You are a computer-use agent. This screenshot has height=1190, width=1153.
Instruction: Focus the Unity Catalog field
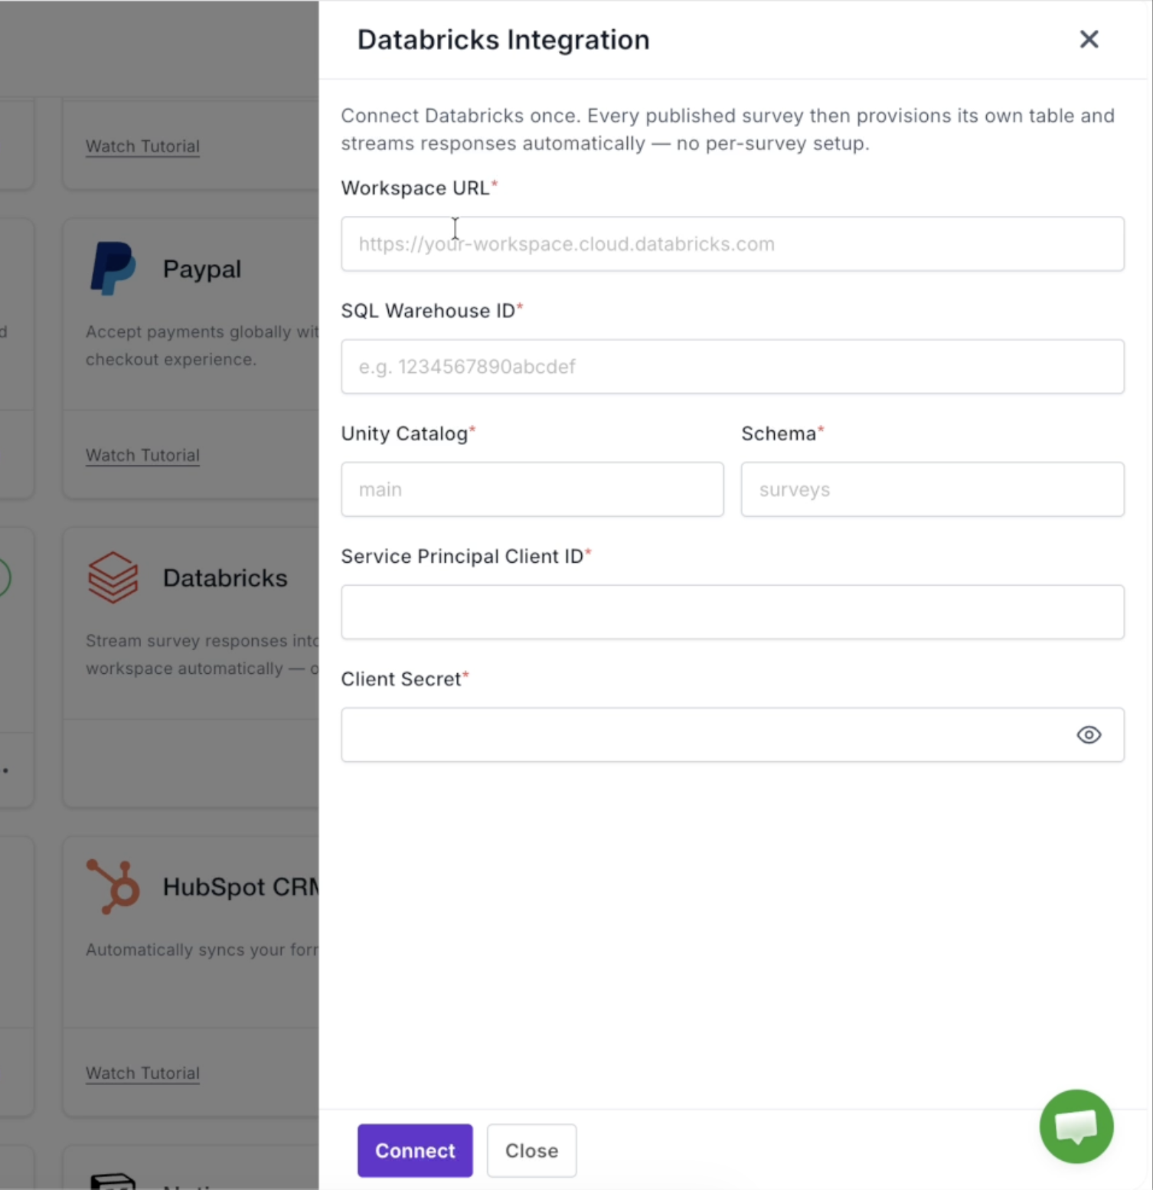[x=532, y=489]
